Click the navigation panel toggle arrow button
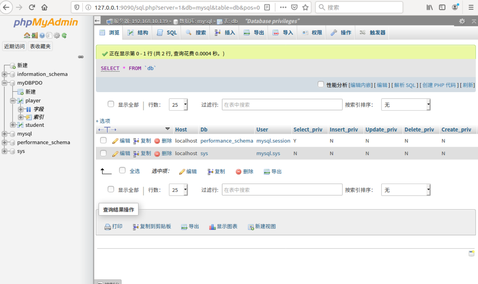 click(97, 20)
